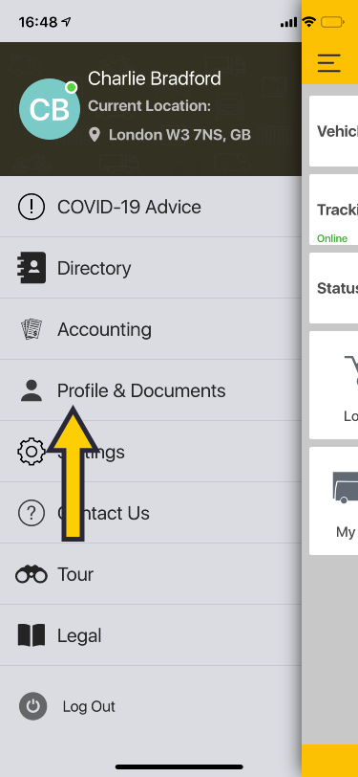
Task: Tap the Accounting invoices icon
Action: (32, 329)
